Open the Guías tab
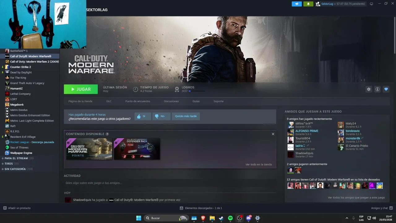396x223 pixels. click(x=196, y=101)
